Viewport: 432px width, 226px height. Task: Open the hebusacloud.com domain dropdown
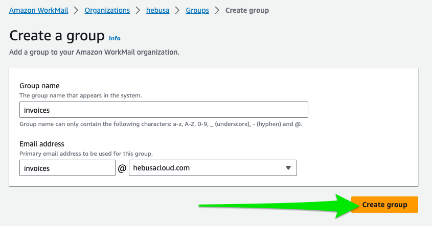pos(207,168)
